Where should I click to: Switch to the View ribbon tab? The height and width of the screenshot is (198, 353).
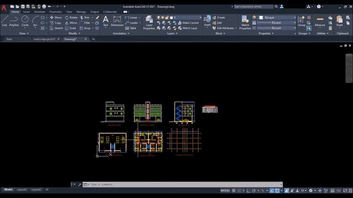69,12
